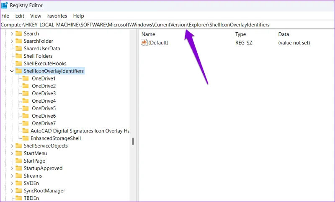Viewport: 335px width, 202px height.
Task: Click the Shell Folders folder icon
Action: [x=18, y=56]
